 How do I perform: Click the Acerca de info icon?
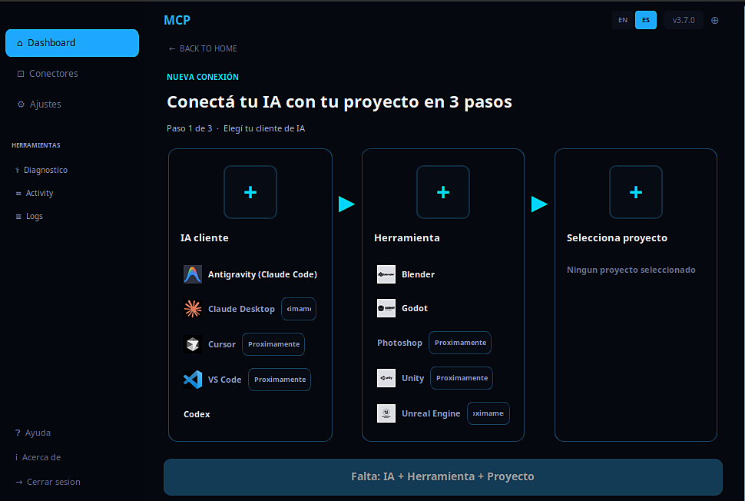click(16, 457)
